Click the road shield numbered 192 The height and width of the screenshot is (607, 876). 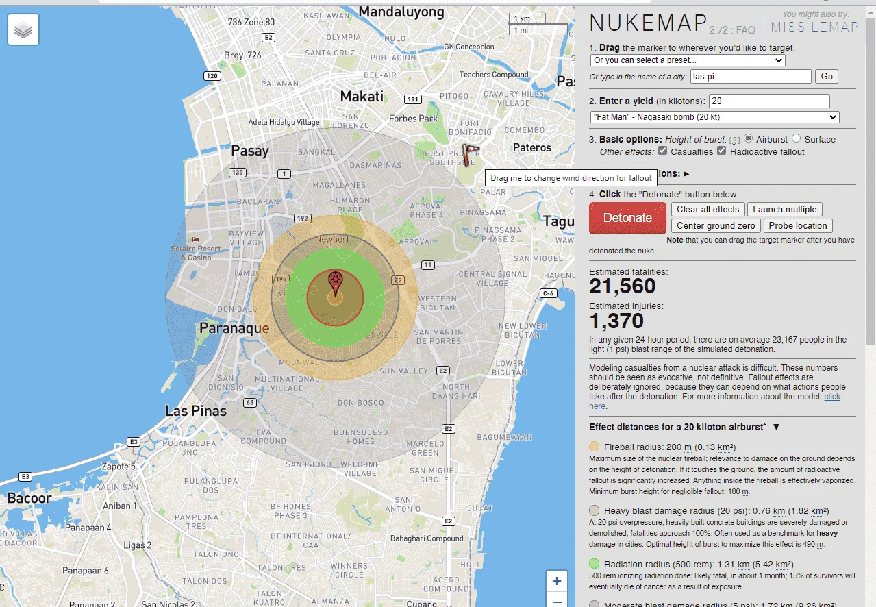[302, 219]
